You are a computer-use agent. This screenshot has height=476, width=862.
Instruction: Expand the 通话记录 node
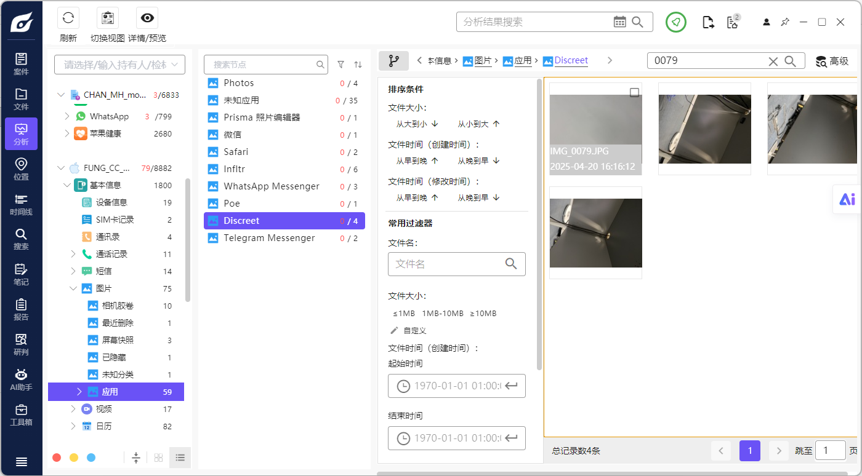click(x=73, y=254)
